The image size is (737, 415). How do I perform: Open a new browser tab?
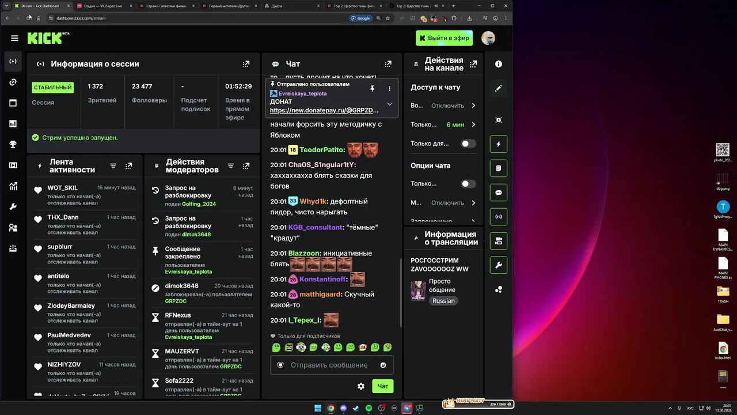[449, 6]
